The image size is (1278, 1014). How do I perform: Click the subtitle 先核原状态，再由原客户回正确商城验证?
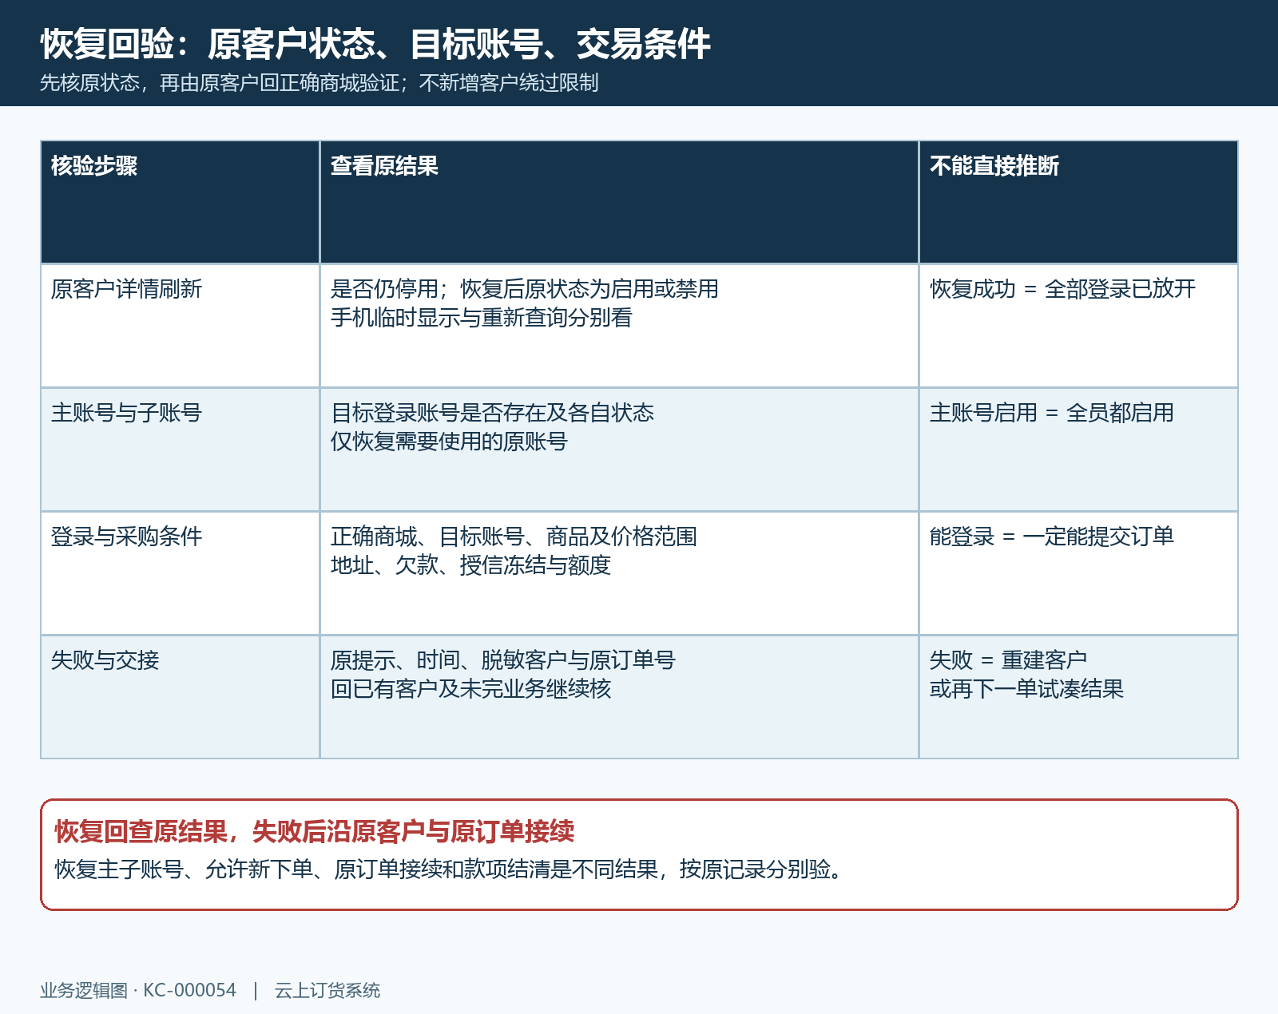220,83
